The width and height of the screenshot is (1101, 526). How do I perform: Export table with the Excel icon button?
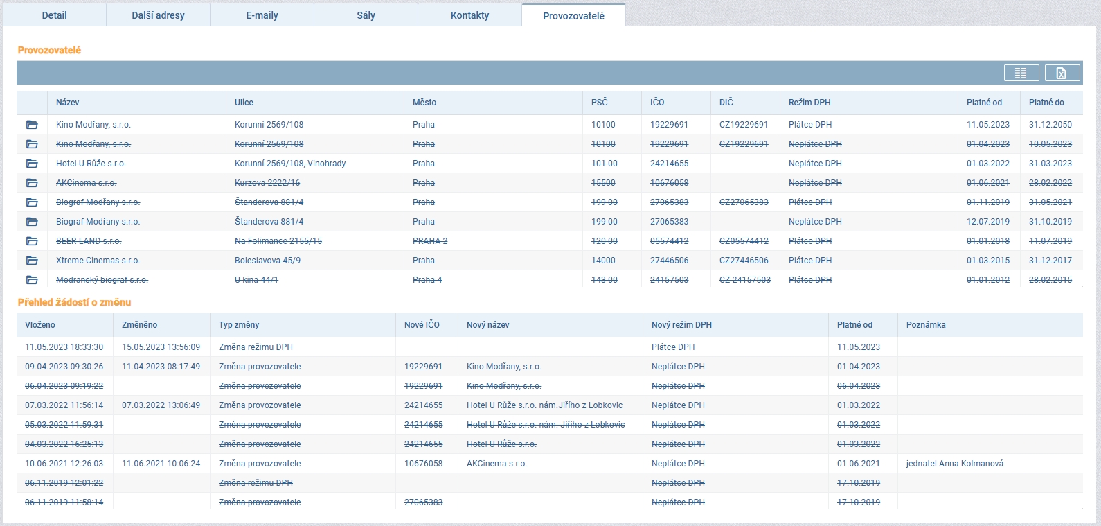[1062, 73]
